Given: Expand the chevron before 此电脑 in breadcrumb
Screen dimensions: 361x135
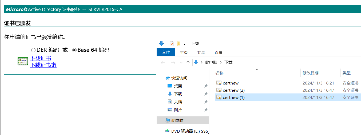Looking at the screenshot, I should pyautogui.click(x=201, y=62).
